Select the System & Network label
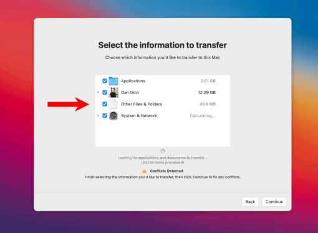 (139, 116)
